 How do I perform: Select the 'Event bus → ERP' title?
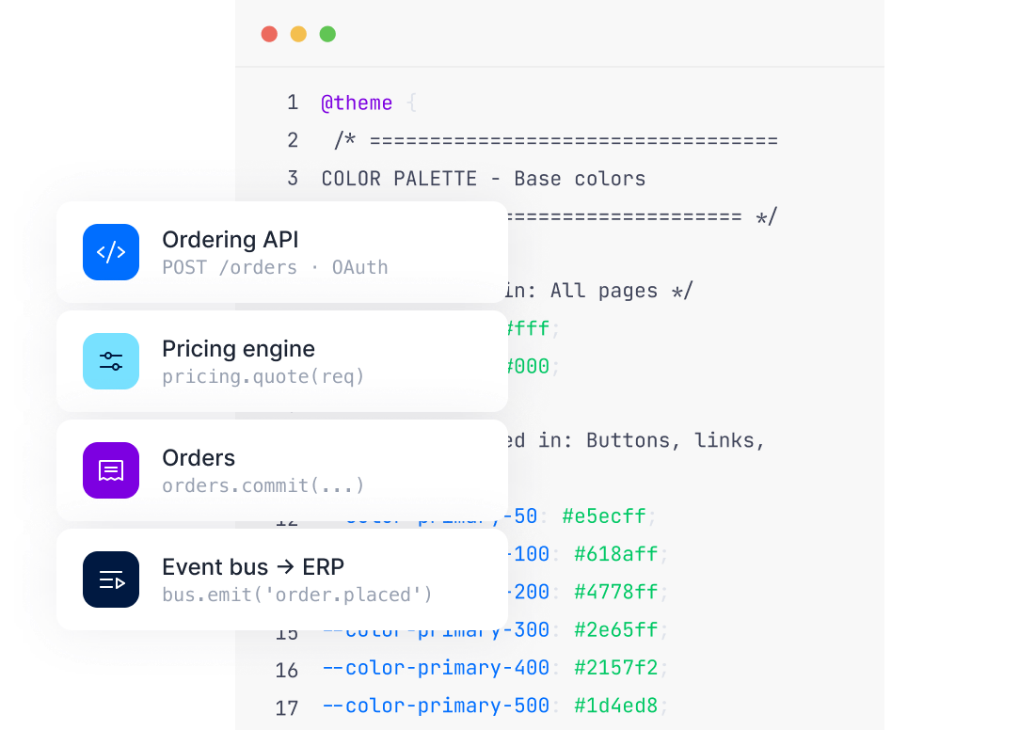[253, 567]
